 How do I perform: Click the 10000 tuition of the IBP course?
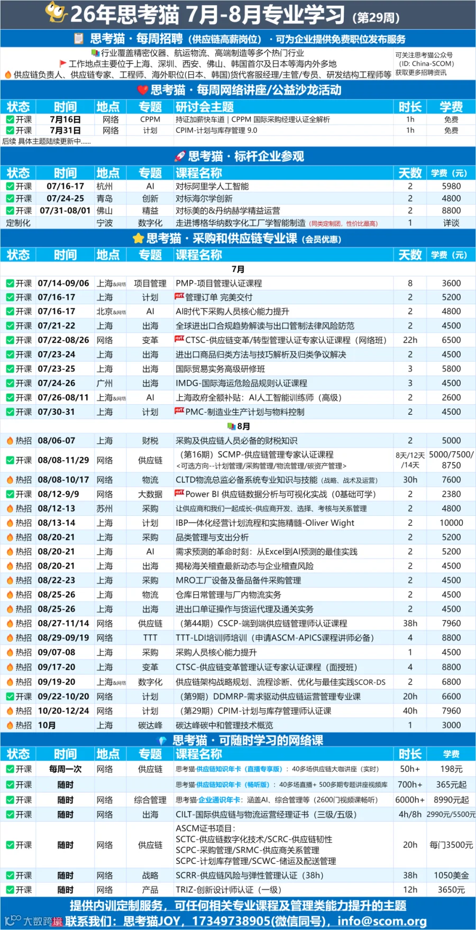coord(451,523)
